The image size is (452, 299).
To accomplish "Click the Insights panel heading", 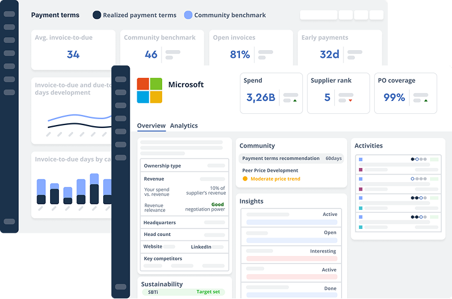I will click(x=252, y=201).
